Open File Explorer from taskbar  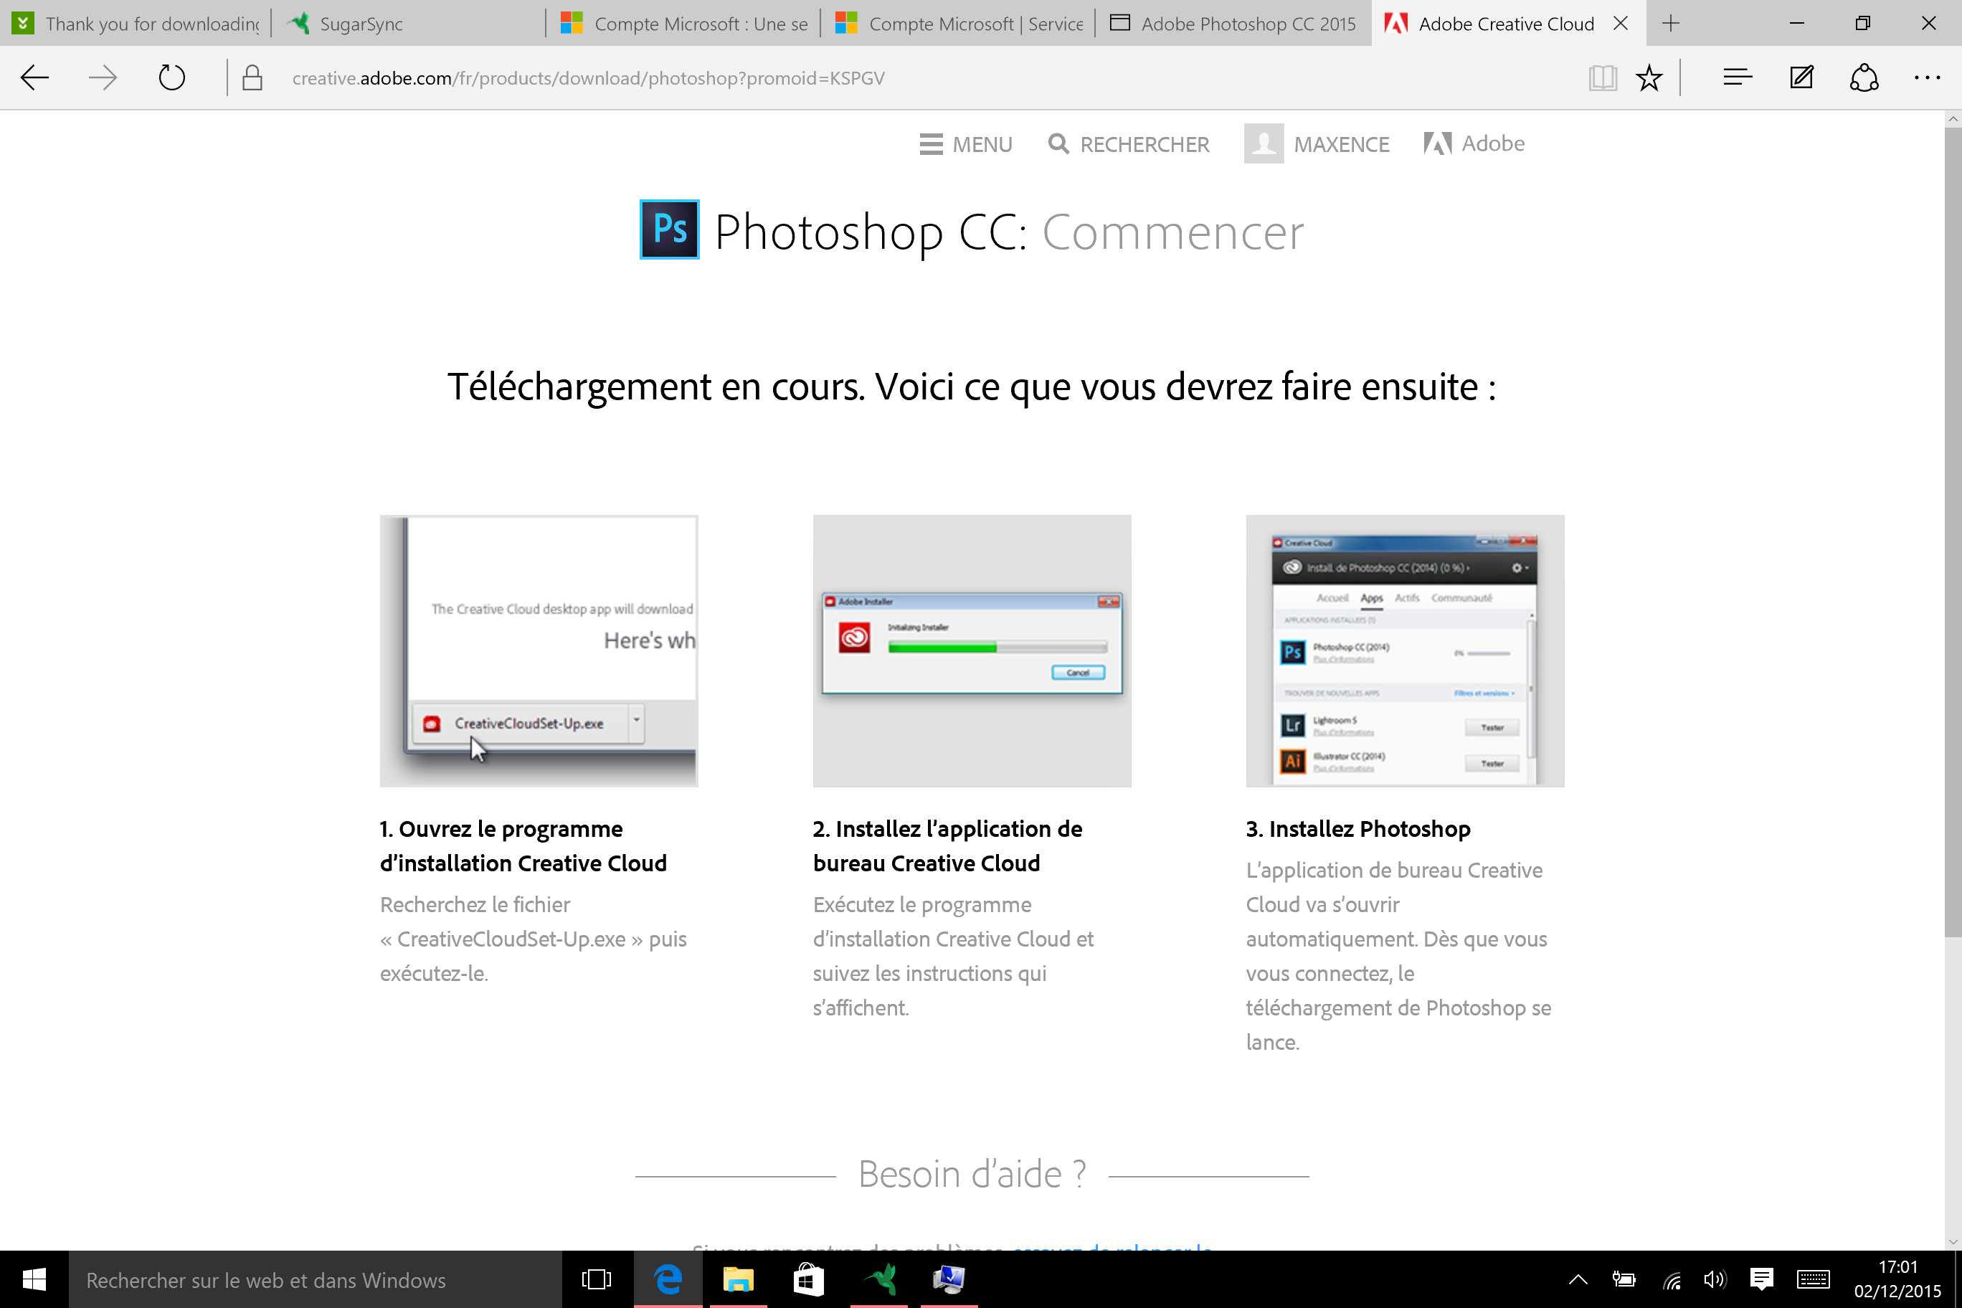738,1279
